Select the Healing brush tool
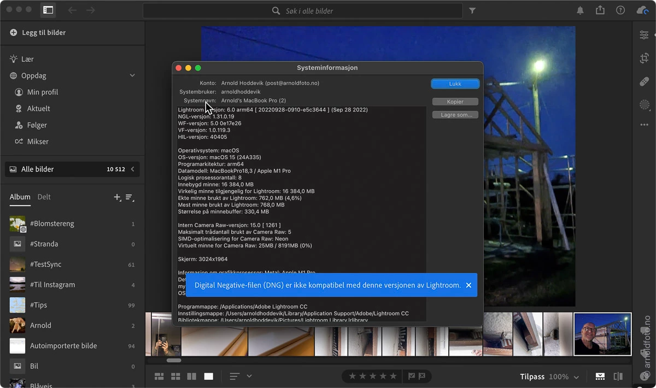The image size is (656, 388). click(x=645, y=82)
